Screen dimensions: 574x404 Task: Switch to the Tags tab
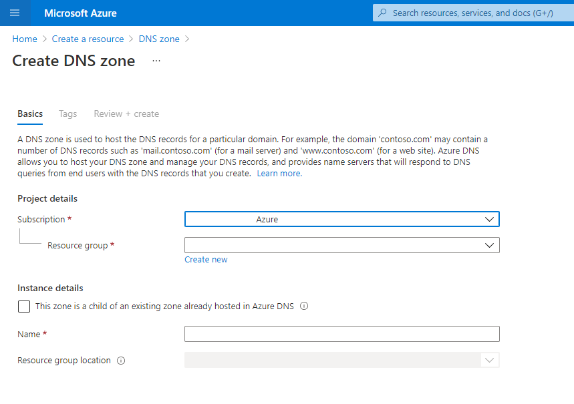click(67, 114)
